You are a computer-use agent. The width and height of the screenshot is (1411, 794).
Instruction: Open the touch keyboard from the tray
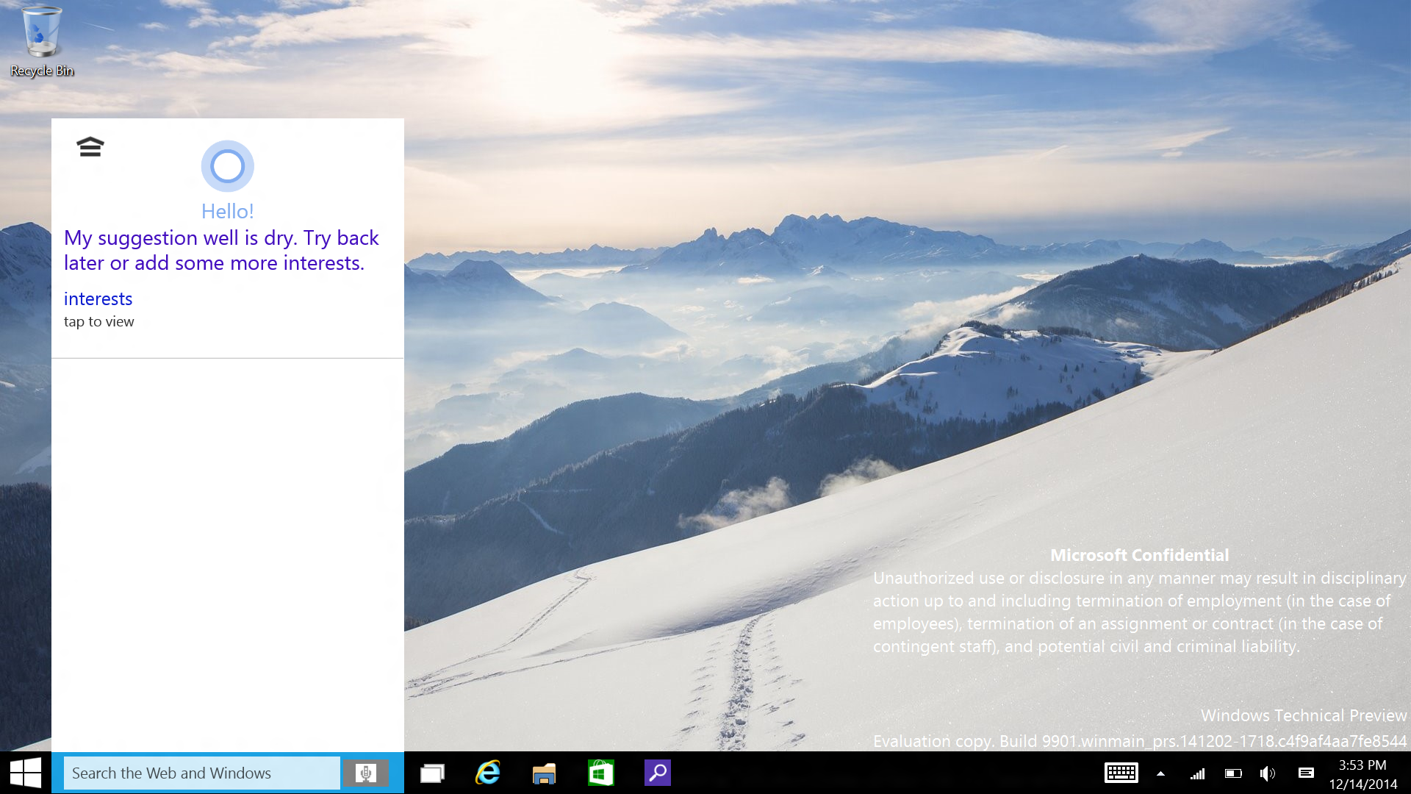(x=1121, y=773)
